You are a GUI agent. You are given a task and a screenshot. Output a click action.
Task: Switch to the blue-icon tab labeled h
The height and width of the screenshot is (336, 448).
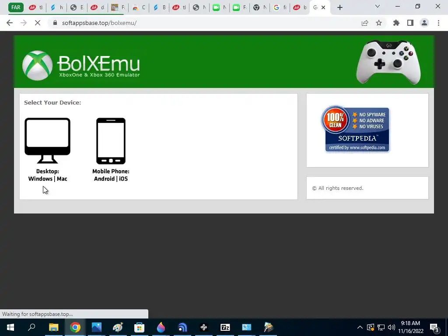[x=56, y=7]
